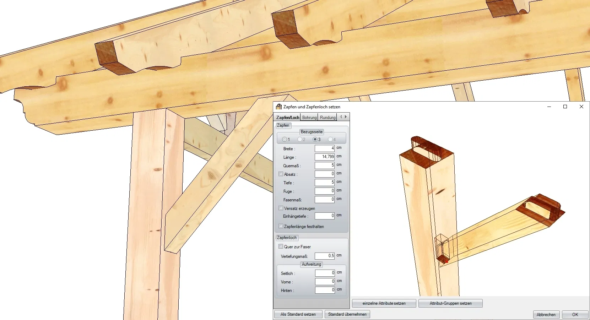Focus the Breite input field

click(324, 148)
